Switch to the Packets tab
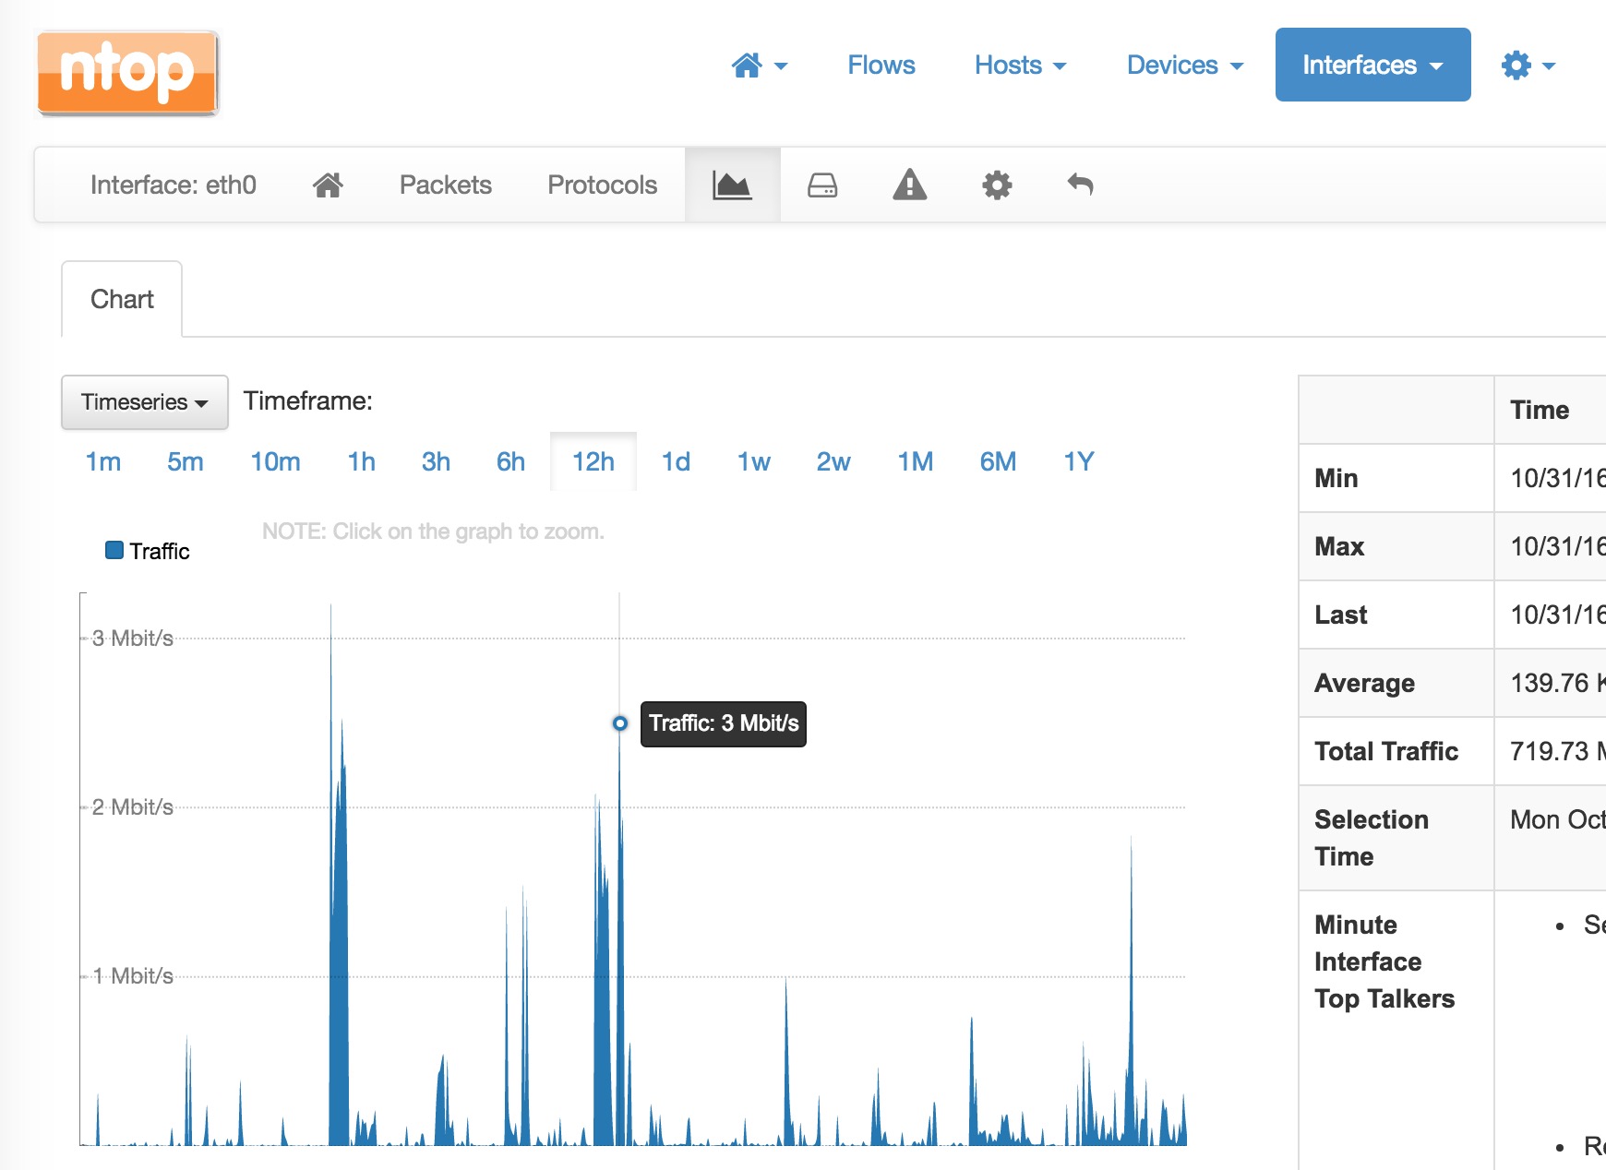Viewport: 1606px width, 1170px height. 445,185
